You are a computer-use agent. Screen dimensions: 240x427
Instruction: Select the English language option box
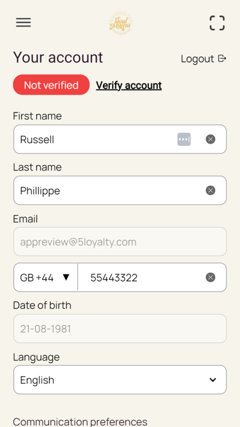120,380
